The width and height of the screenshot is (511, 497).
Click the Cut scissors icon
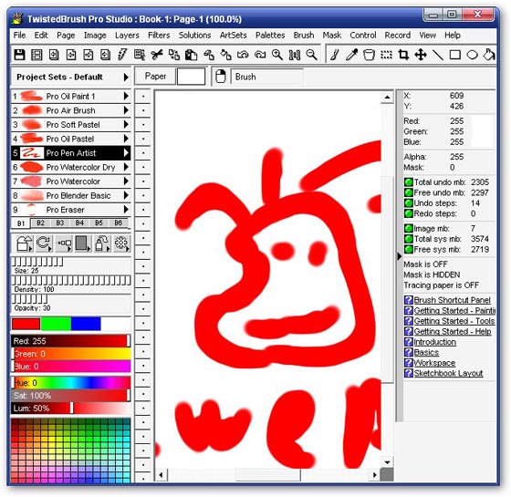click(156, 55)
